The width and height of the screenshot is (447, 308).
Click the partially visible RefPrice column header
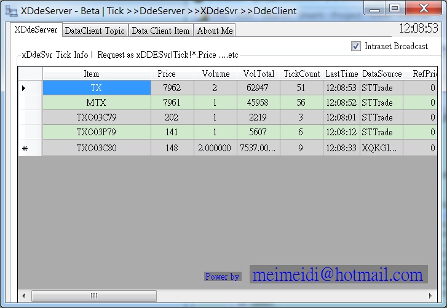[420, 74]
